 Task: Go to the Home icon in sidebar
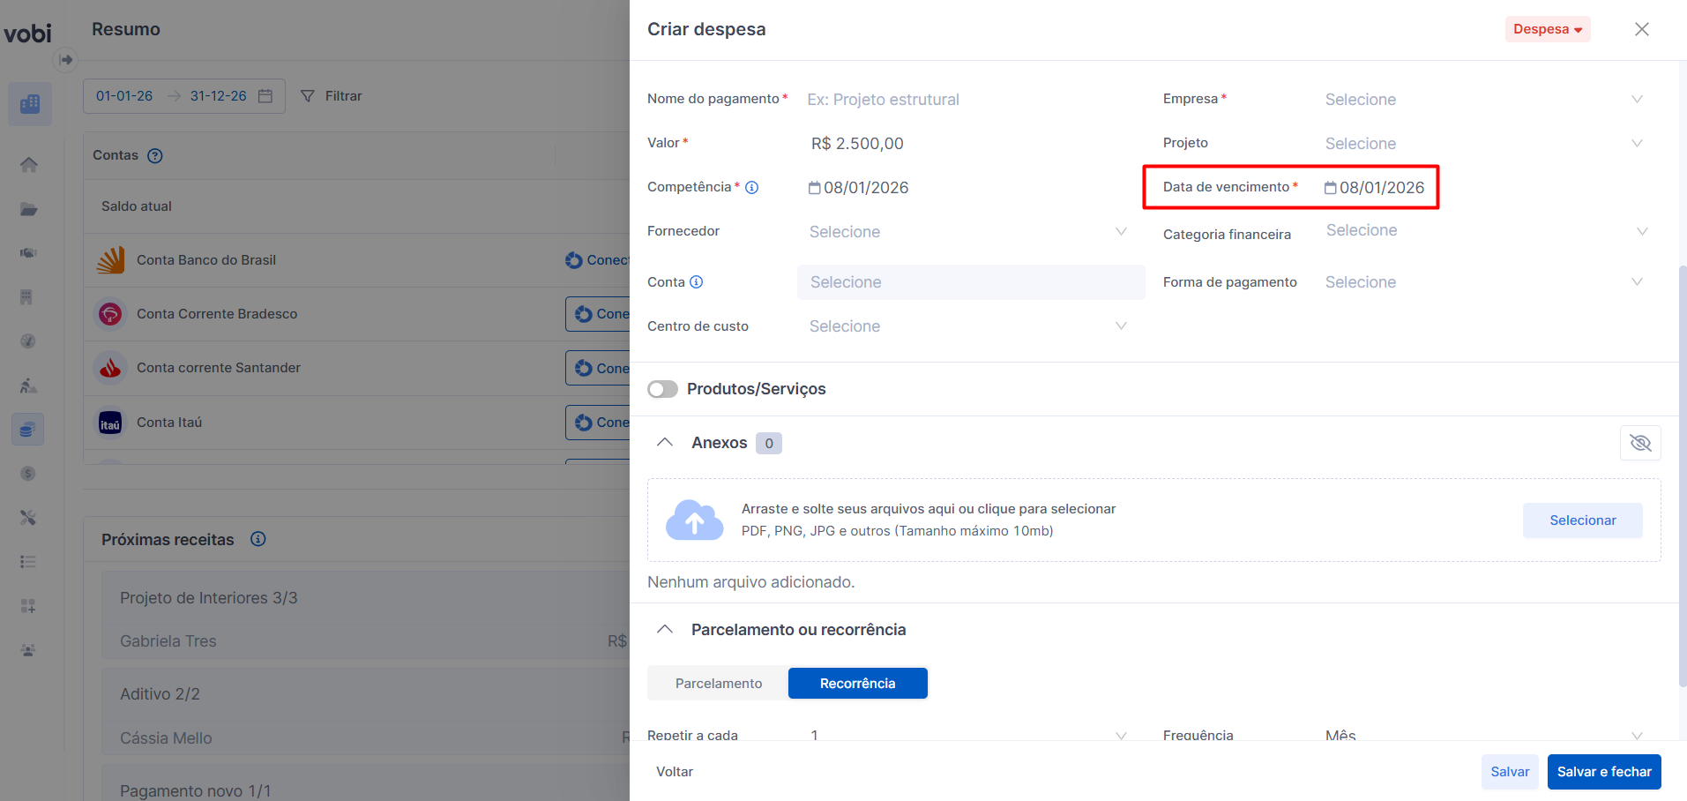(x=29, y=165)
